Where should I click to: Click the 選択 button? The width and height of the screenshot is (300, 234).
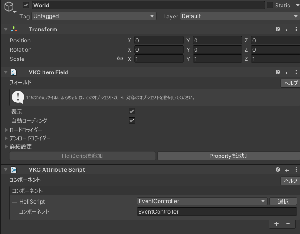283,201
